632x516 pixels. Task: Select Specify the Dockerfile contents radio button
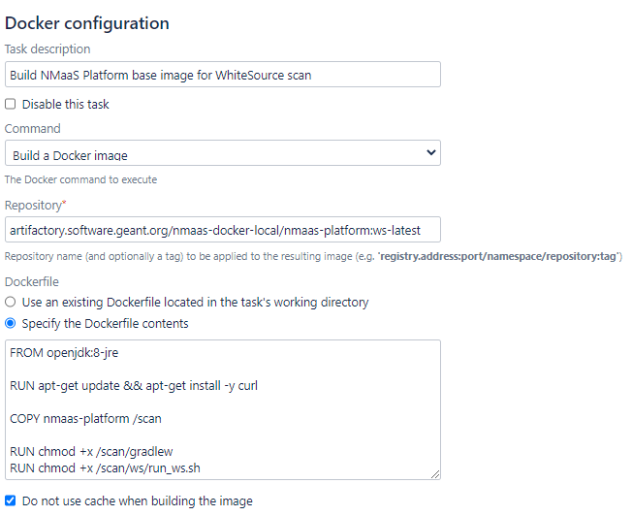coord(10,323)
